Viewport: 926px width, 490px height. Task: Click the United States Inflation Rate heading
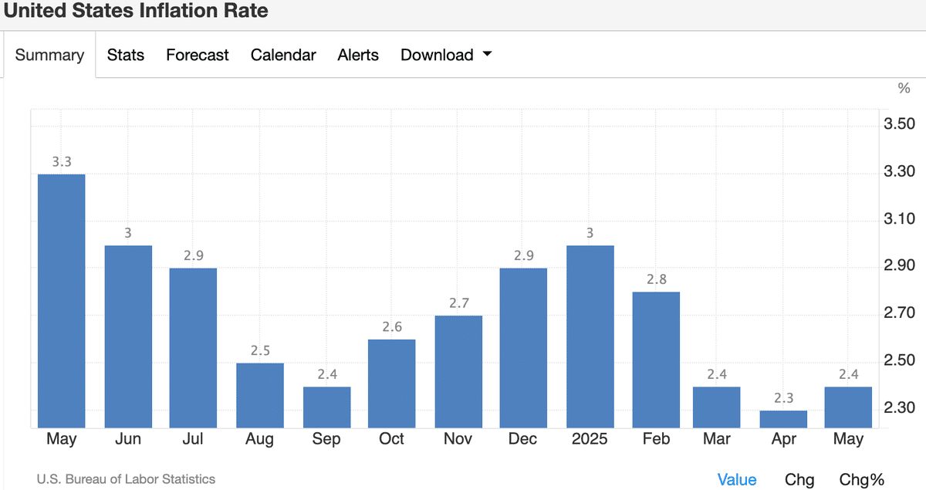pos(136,11)
